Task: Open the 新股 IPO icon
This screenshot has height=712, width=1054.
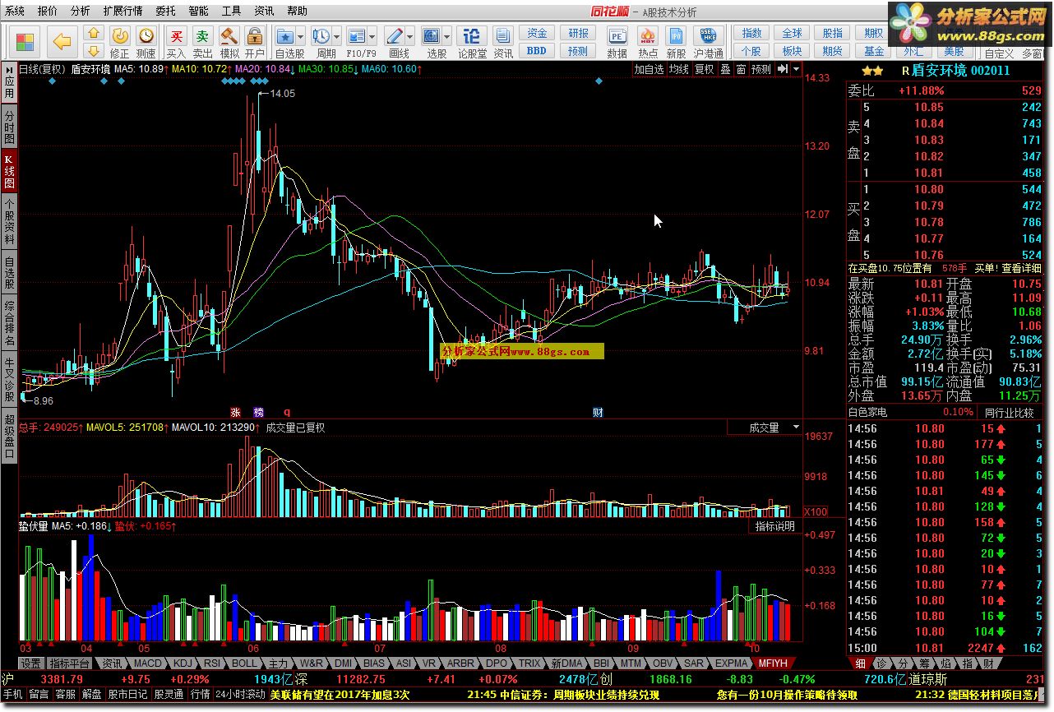Action: [676, 36]
